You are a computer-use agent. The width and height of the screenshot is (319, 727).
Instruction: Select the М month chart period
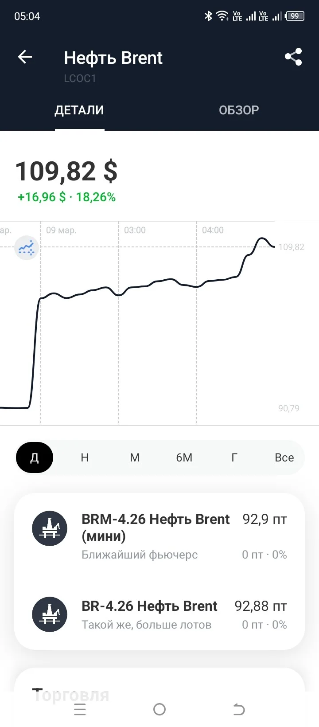[135, 457]
